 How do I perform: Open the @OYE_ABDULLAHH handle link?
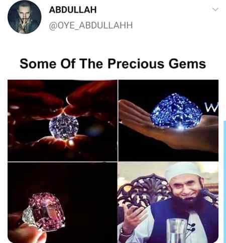click(91, 25)
